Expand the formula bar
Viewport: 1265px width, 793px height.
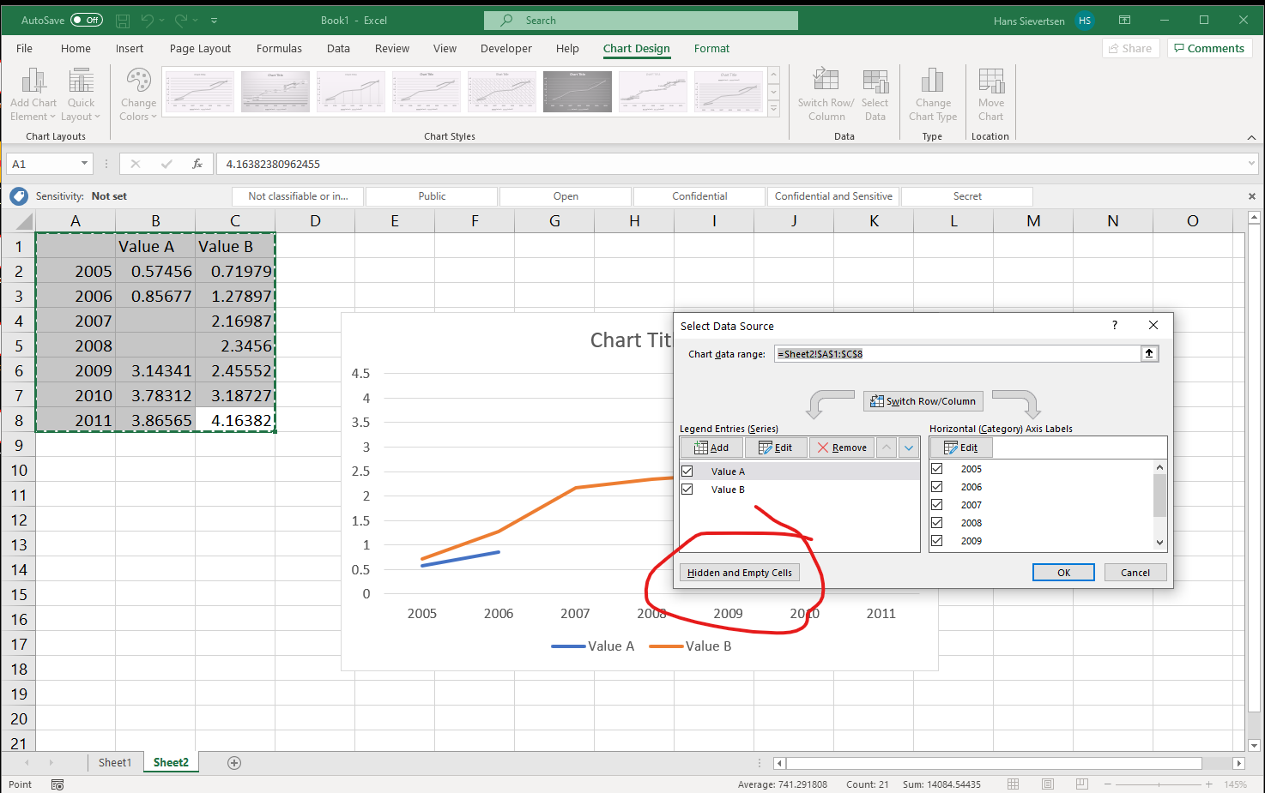(x=1251, y=163)
